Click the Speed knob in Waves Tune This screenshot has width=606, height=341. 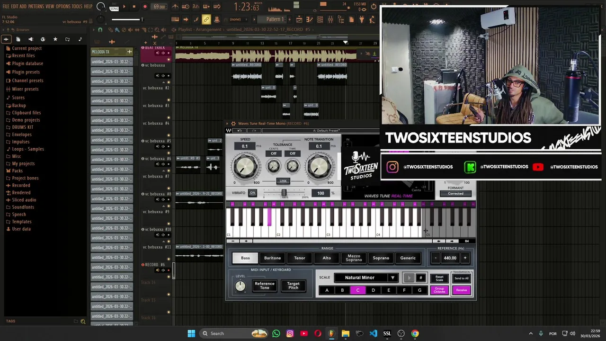(x=245, y=166)
